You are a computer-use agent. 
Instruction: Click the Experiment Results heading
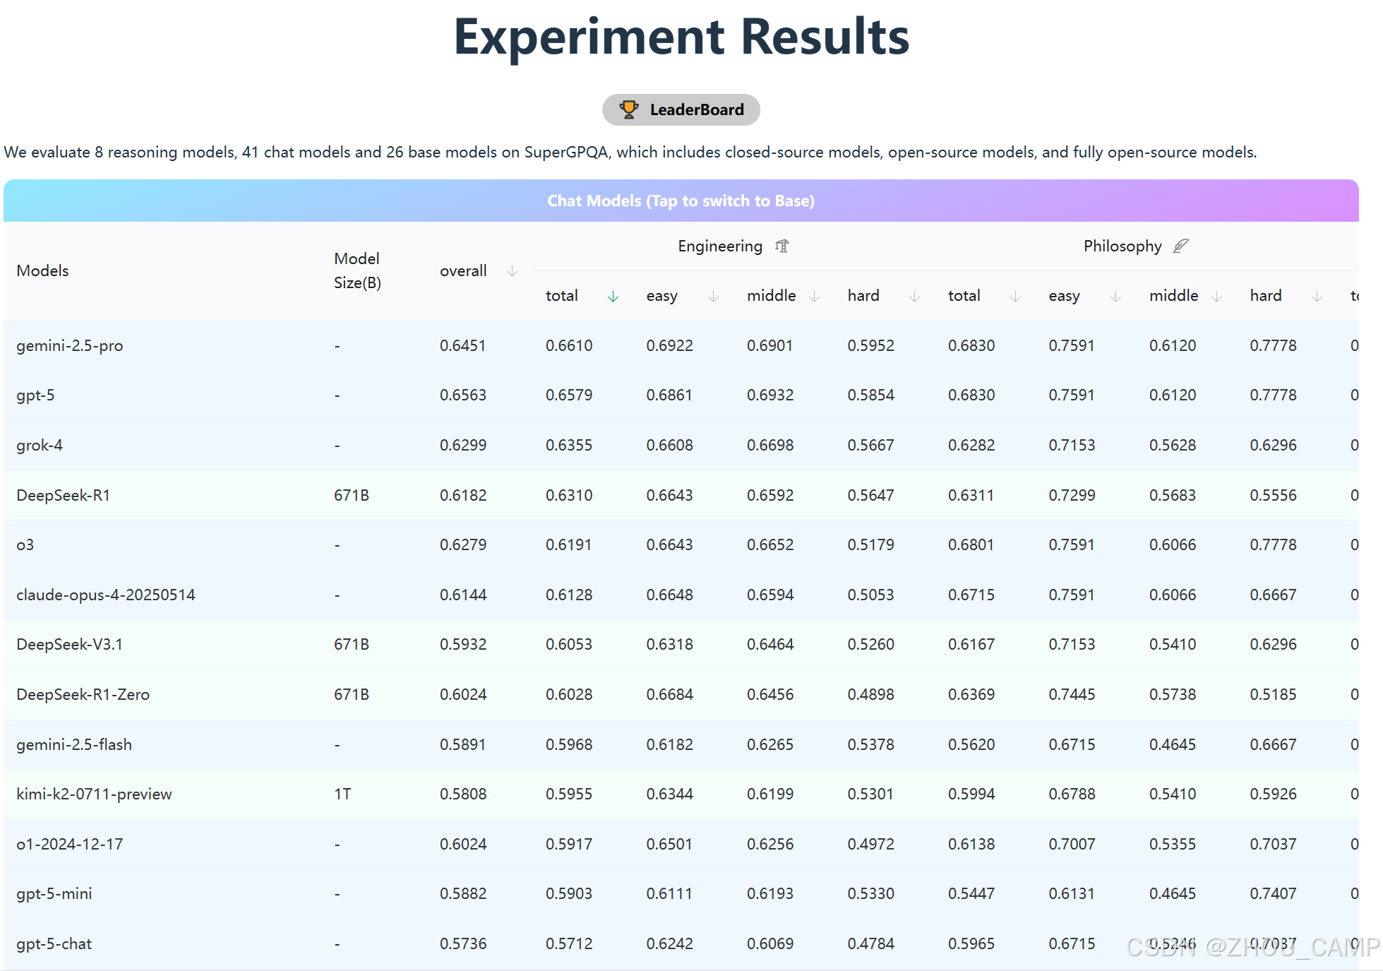click(x=681, y=37)
